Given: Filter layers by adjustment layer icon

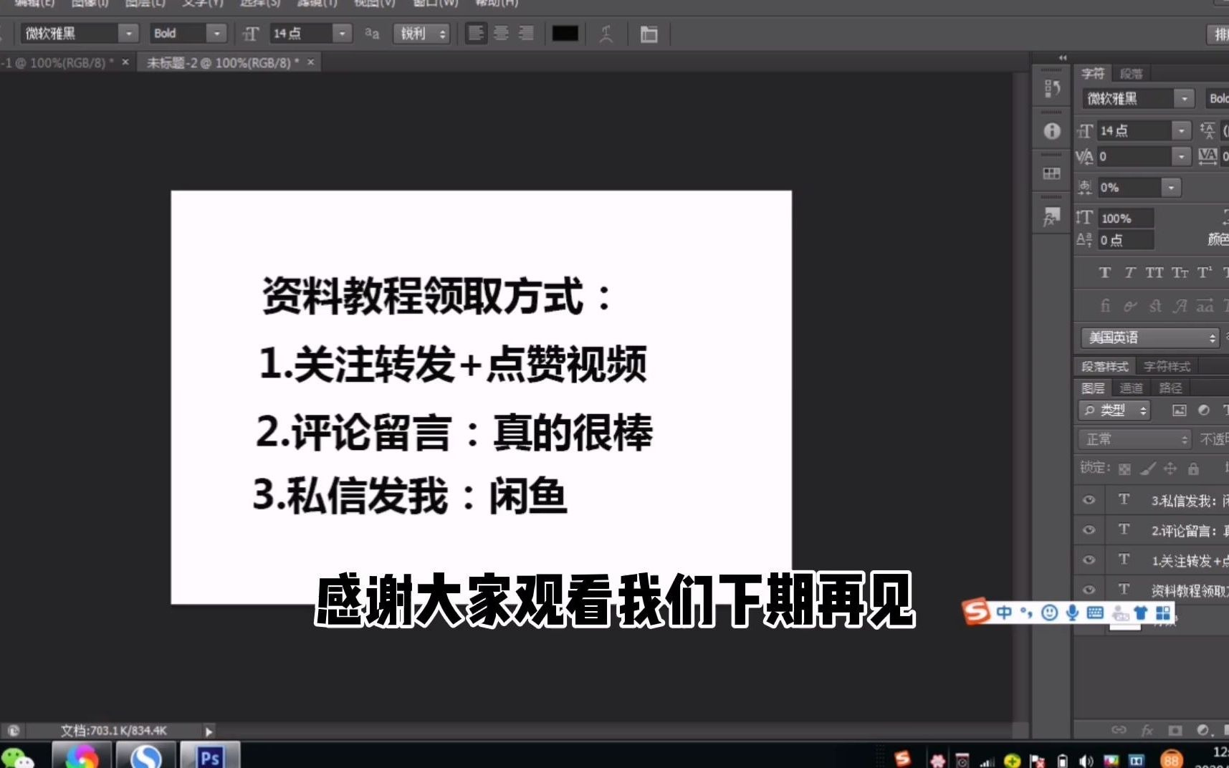Looking at the screenshot, I should tap(1204, 411).
